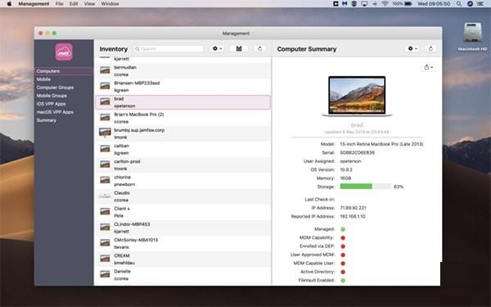Screen dimensions: 491x307
Task: Open Summary in the sidebar
Action: click(x=47, y=120)
